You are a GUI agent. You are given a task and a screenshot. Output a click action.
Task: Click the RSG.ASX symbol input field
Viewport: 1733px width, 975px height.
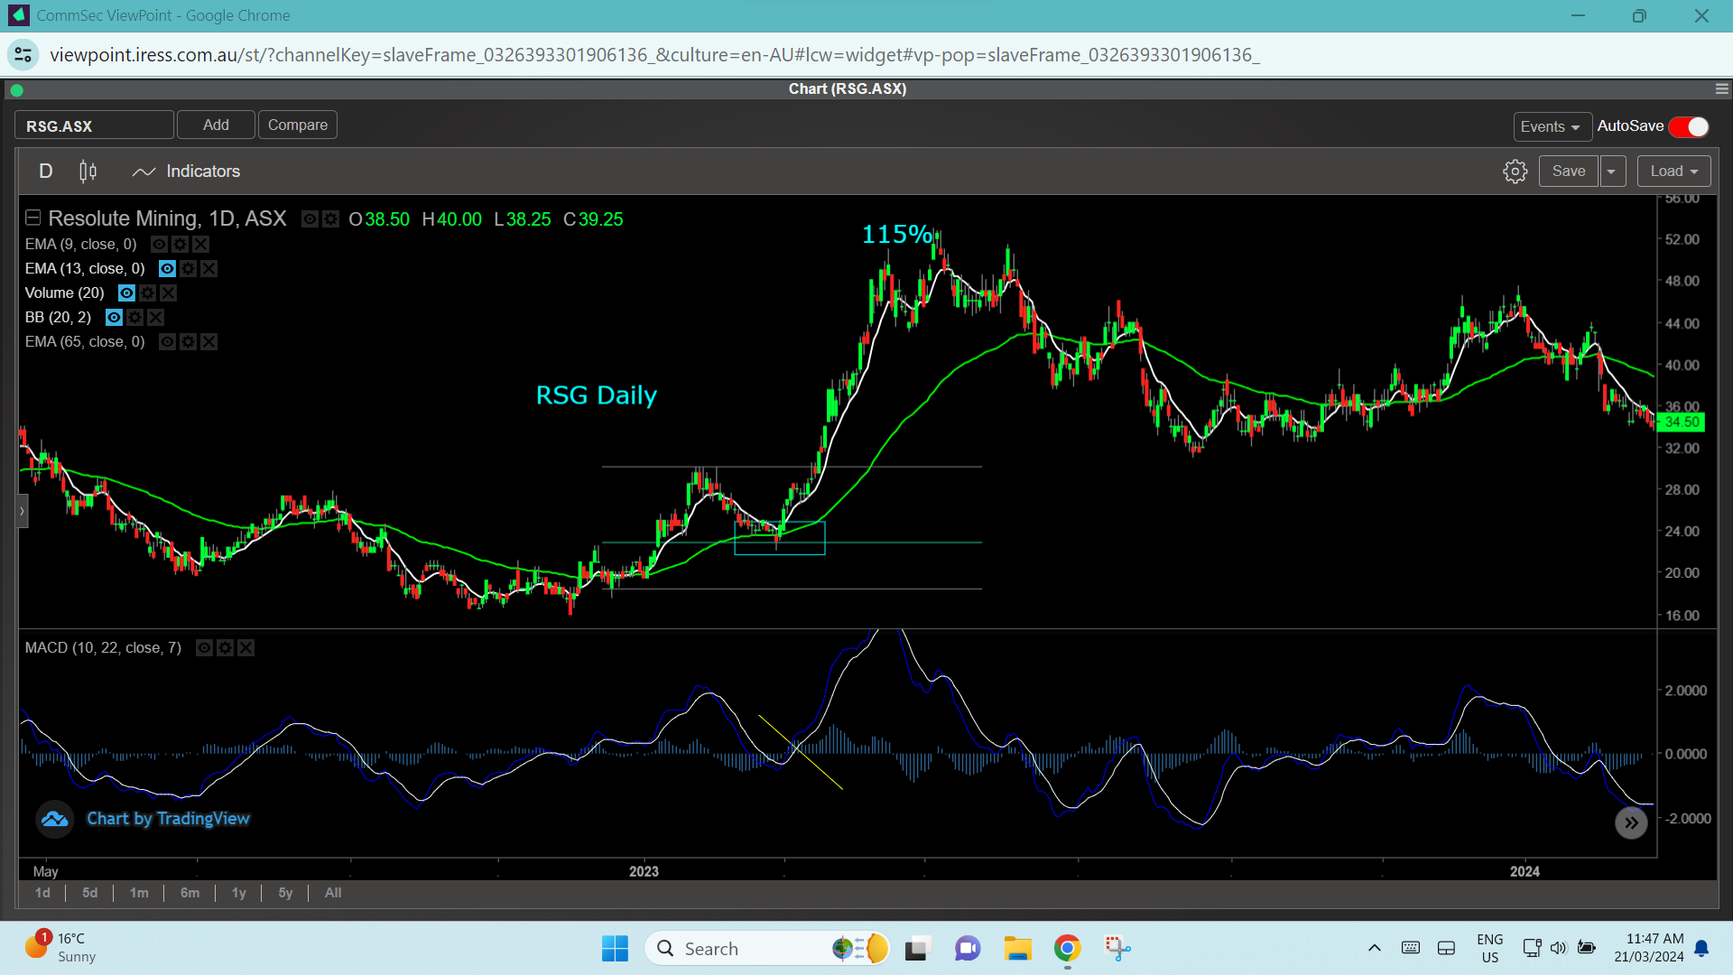[94, 125]
